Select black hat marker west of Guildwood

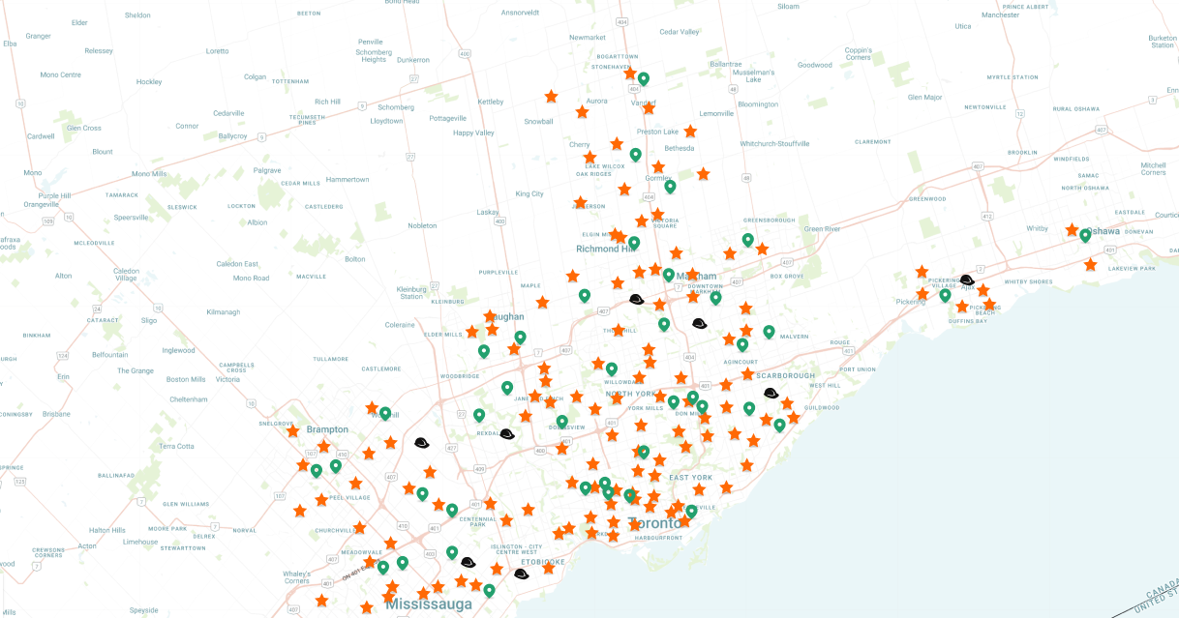[x=771, y=393]
